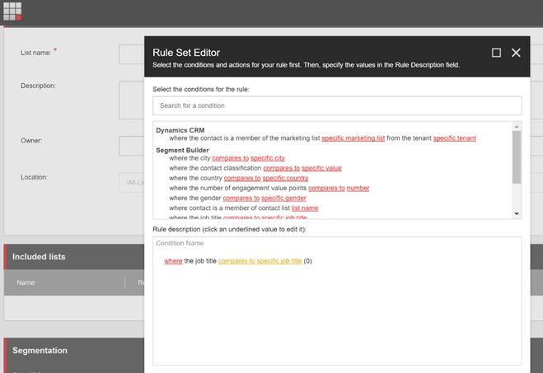The height and width of the screenshot is (373, 543).
Task: Click the 'specific country' link
Action: pos(285,178)
